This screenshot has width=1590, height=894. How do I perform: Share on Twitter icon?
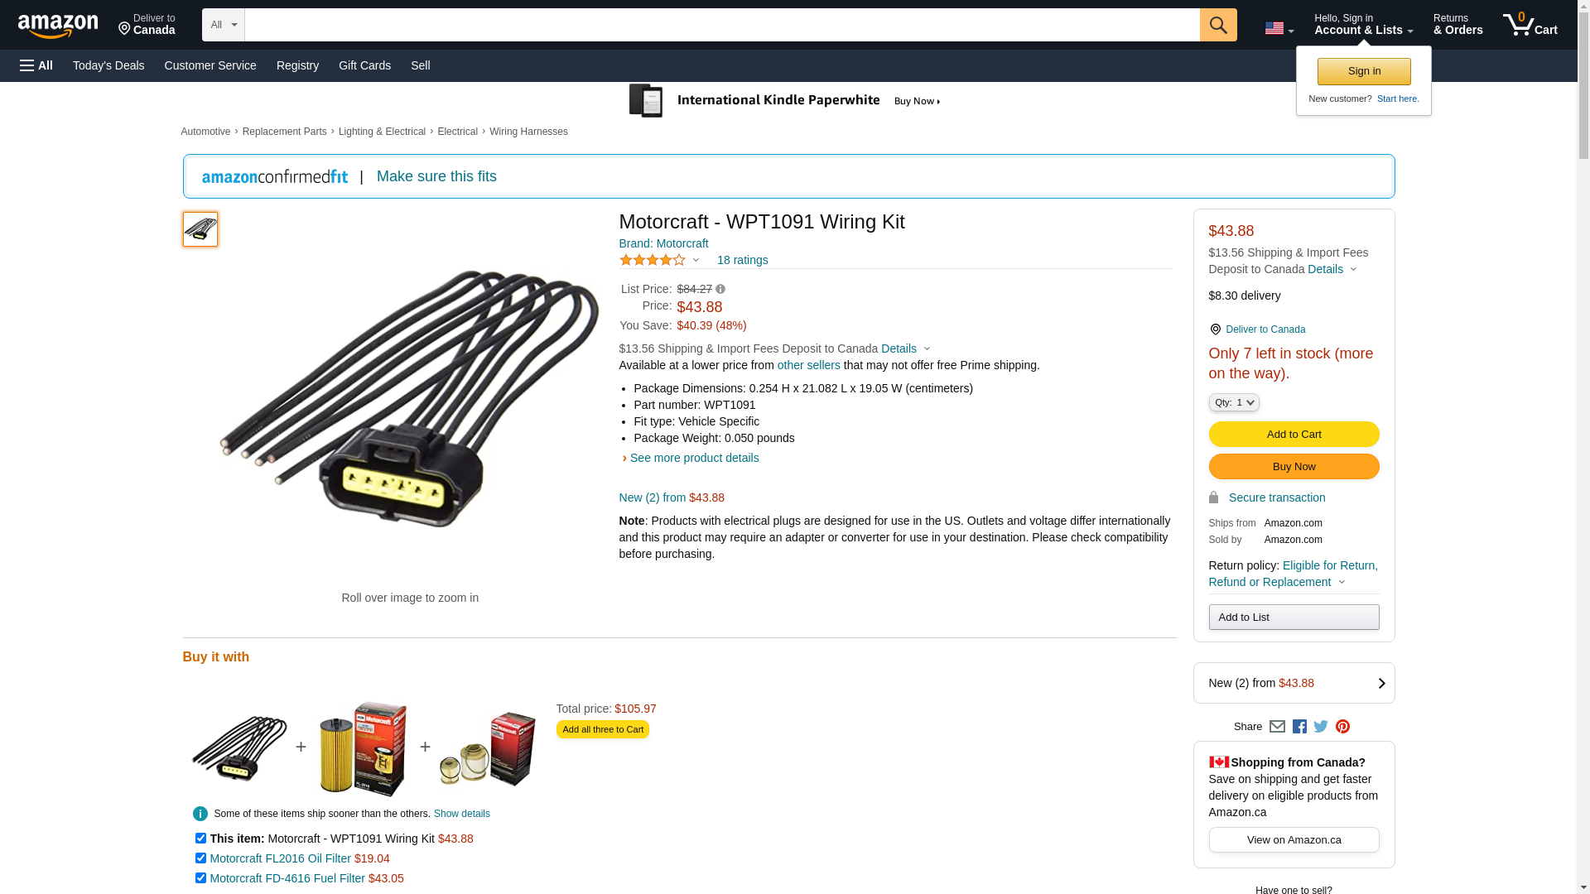pyautogui.click(x=1321, y=727)
